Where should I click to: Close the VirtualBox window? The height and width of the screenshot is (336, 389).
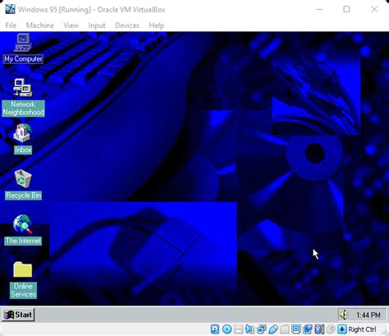(374, 9)
